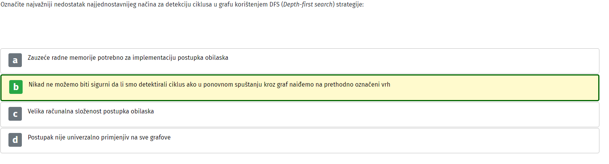Click the gray 'c' letter badge
Image resolution: width=609 pixels, height=164 pixels.
point(15,114)
